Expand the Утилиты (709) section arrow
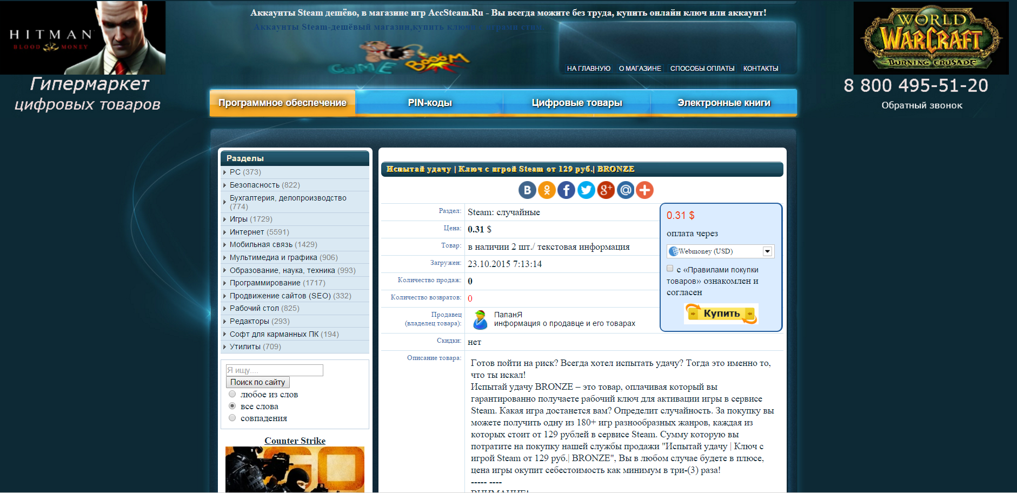 pyautogui.click(x=225, y=347)
